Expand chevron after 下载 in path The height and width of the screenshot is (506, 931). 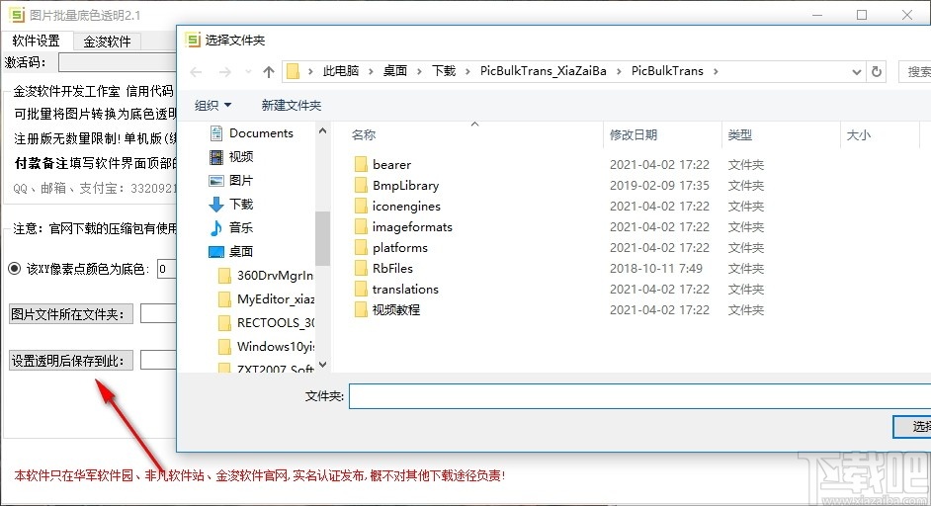pos(467,71)
